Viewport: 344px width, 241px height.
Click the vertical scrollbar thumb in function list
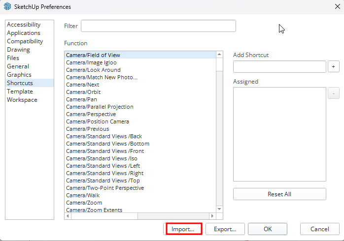click(x=219, y=64)
